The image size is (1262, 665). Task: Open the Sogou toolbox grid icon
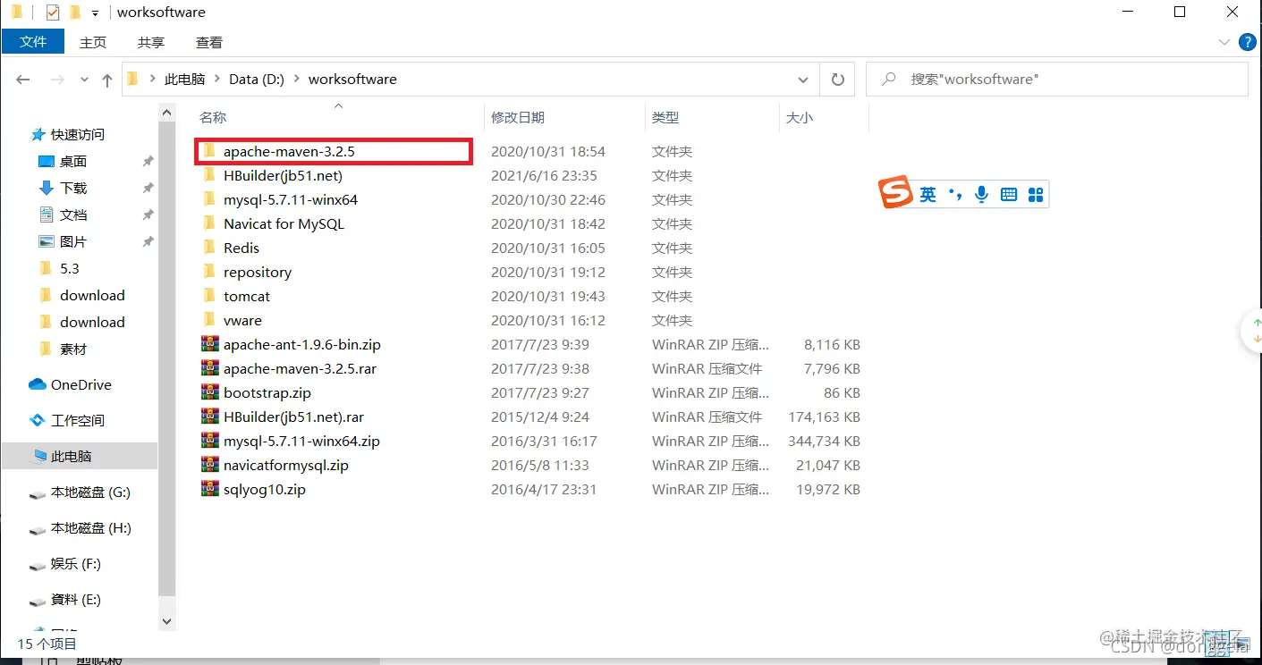[1036, 194]
